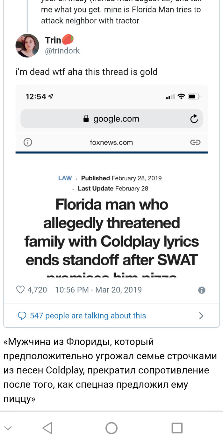Open recent apps with square button

[x=177, y=428]
